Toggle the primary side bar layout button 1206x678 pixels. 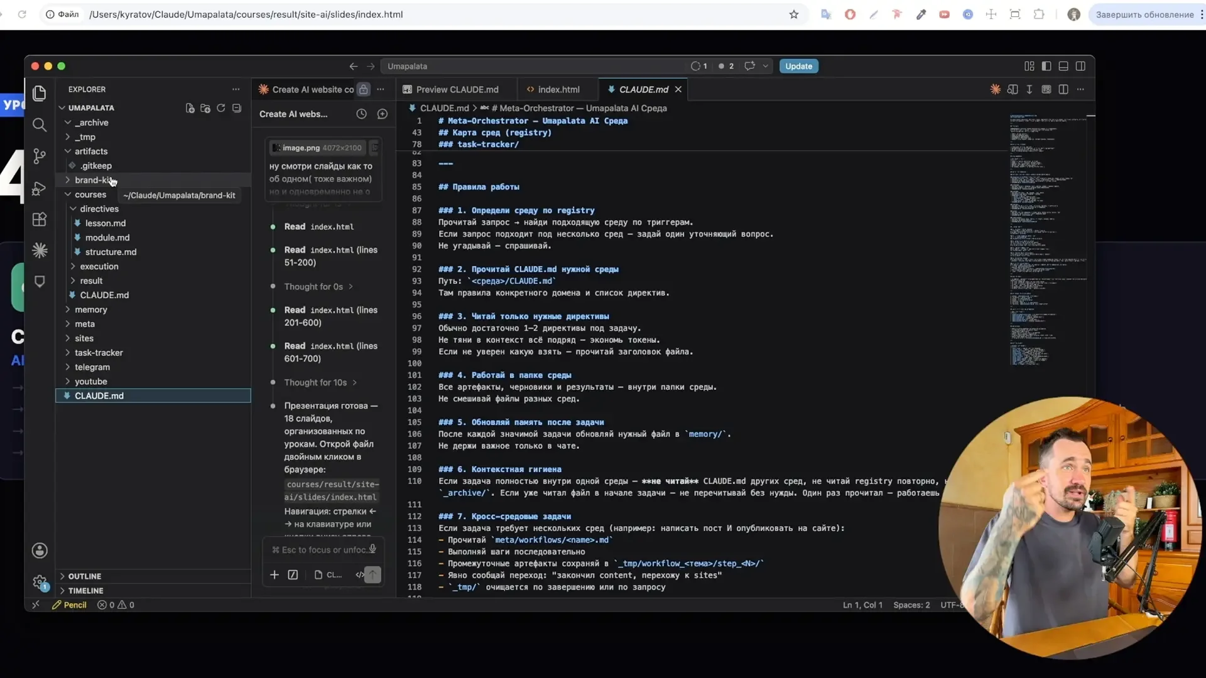pos(1046,66)
